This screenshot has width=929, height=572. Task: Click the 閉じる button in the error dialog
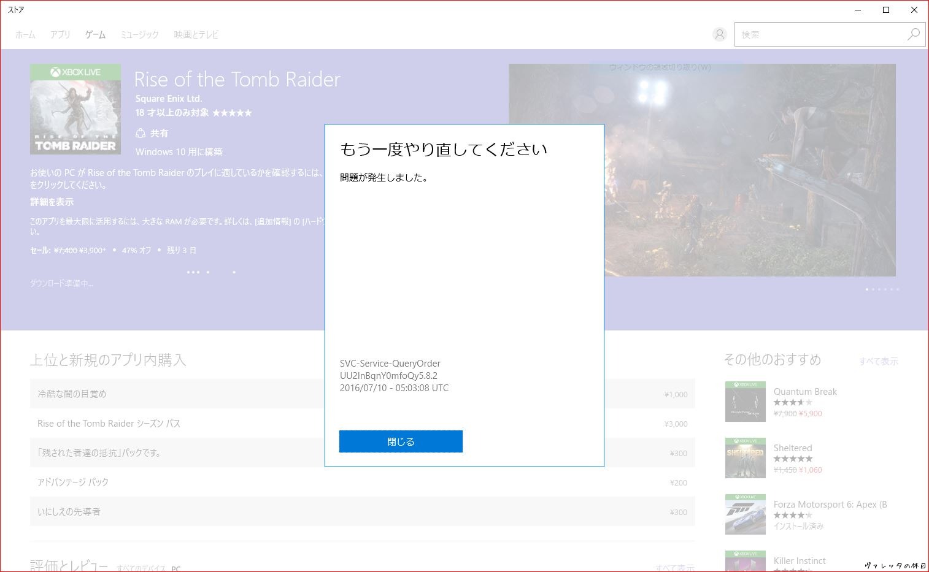point(401,441)
